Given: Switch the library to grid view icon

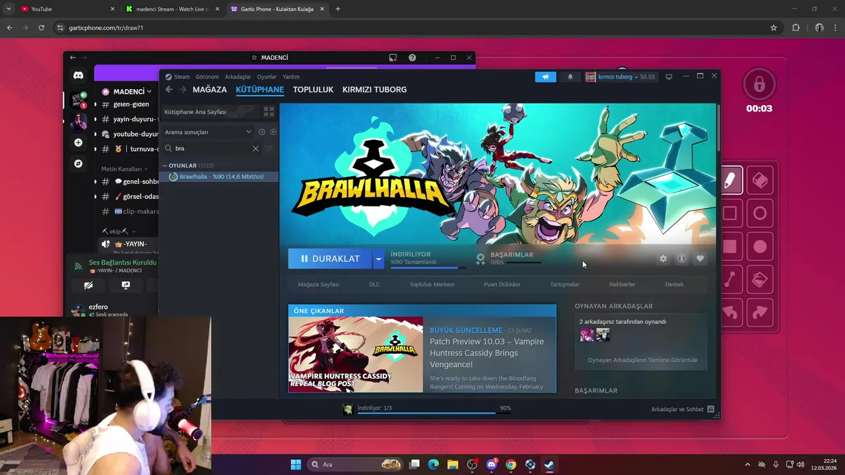Looking at the screenshot, I should coord(269,111).
